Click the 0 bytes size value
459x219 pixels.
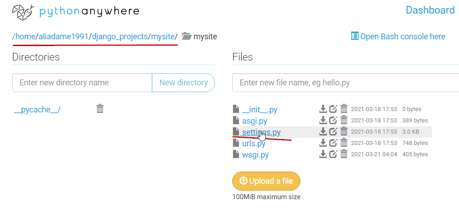[x=412, y=109]
